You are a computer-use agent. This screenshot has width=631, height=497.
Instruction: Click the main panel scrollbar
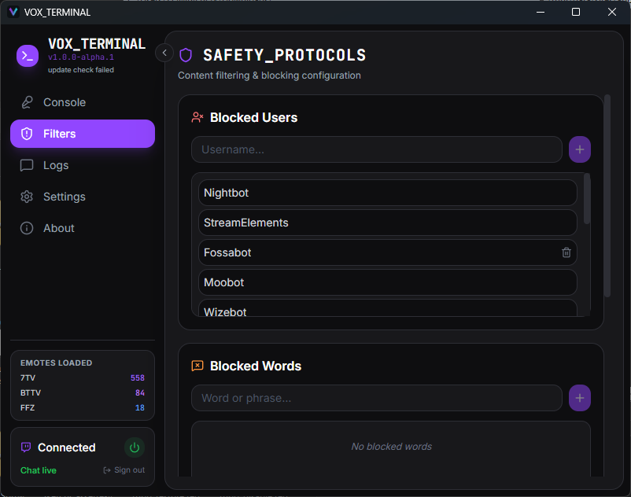[x=607, y=196]
